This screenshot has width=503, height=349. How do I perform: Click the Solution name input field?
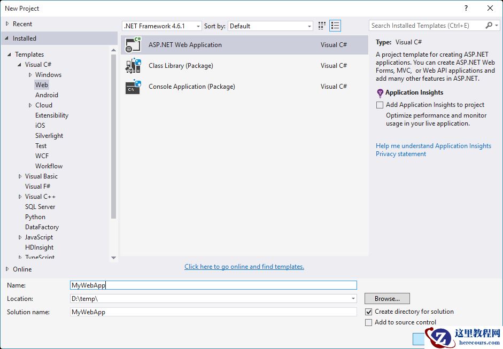pos(213,312)
